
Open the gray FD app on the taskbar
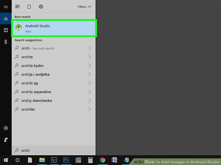78,160
